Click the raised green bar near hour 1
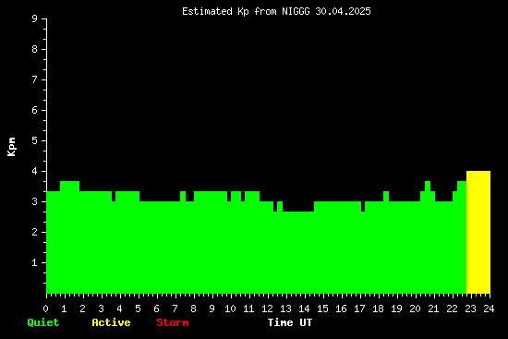The width and height of the screenshot is (508, 339). 69,187
